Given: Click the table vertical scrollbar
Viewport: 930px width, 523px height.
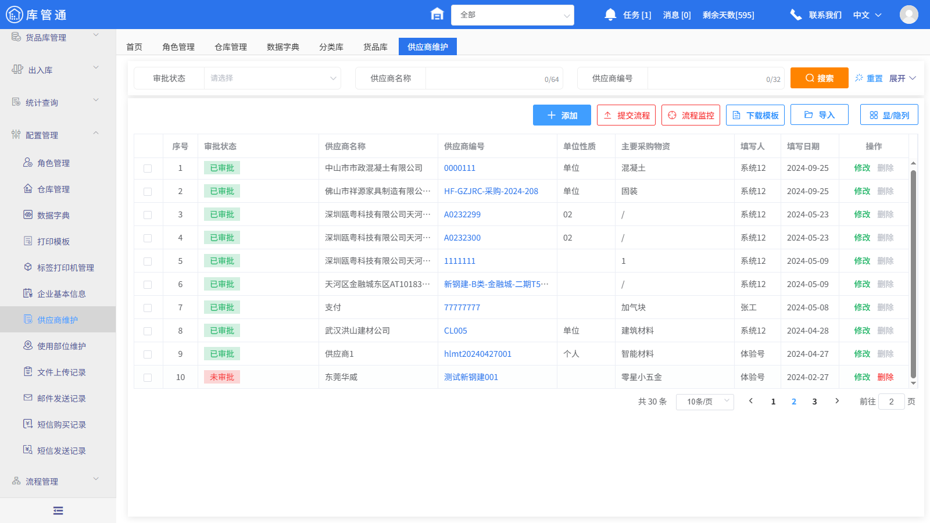Looking at the screenshot, I should pos(913,274).
